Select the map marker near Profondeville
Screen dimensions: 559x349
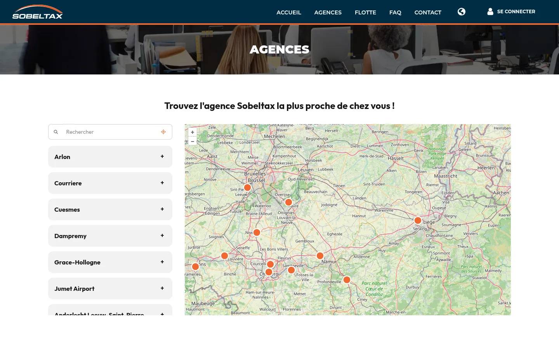click(x=347, y=280)
